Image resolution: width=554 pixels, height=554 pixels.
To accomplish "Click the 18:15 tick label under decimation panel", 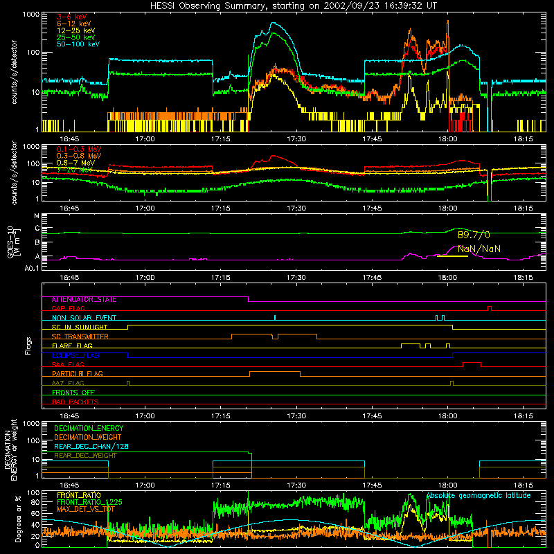I will pyautogui.click(x=524, y=485).
